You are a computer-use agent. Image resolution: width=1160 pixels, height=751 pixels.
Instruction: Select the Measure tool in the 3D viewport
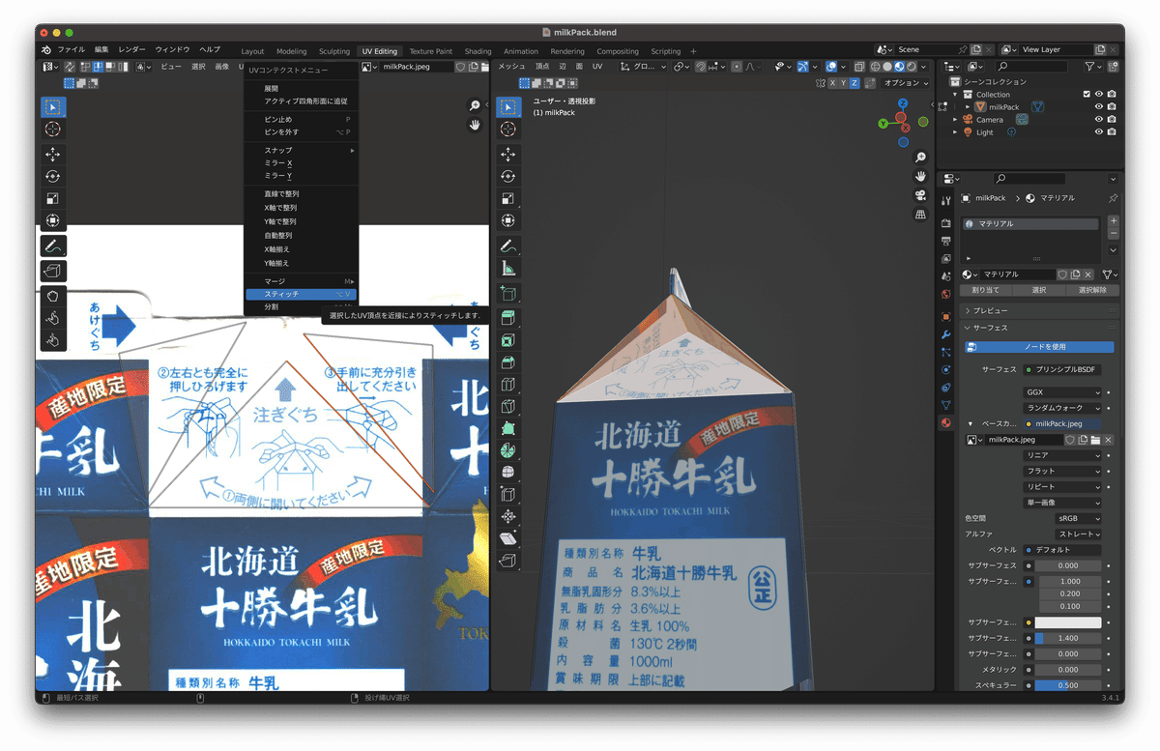(x=508, y=270)
